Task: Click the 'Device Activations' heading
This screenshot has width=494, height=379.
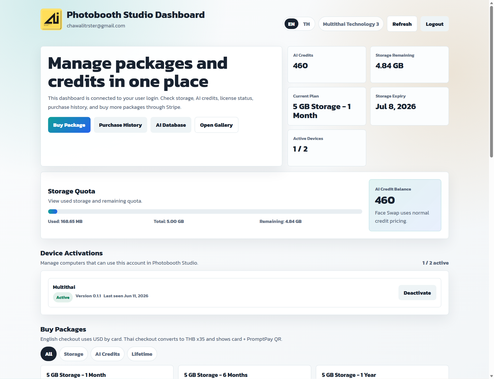Action: click(x=71, y=253)
